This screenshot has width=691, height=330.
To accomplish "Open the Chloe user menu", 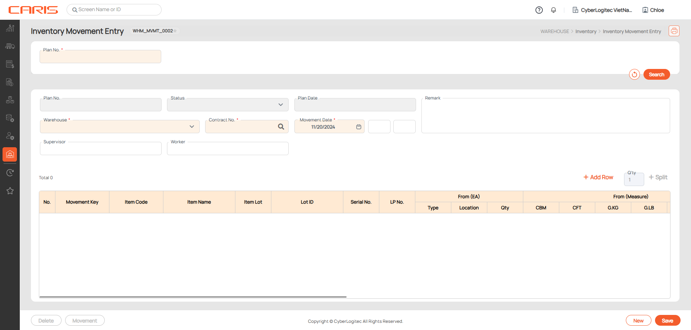I will pos(653,10).
